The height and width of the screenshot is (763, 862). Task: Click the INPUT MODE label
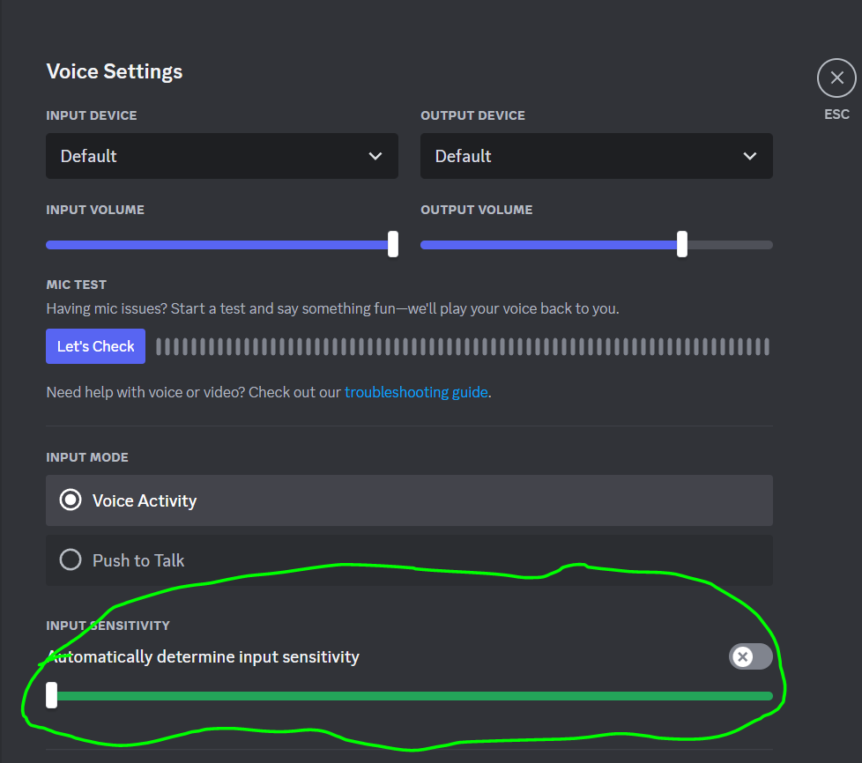(x=87, y=457)
